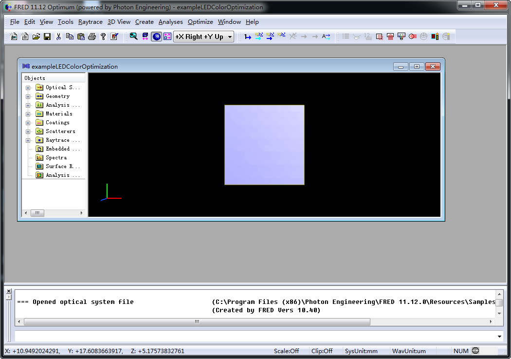Viewport: 511px width, 359px height.
Task: Click the A-with-arrows advanced raytrace icon
Action: [x=326, y=37]
